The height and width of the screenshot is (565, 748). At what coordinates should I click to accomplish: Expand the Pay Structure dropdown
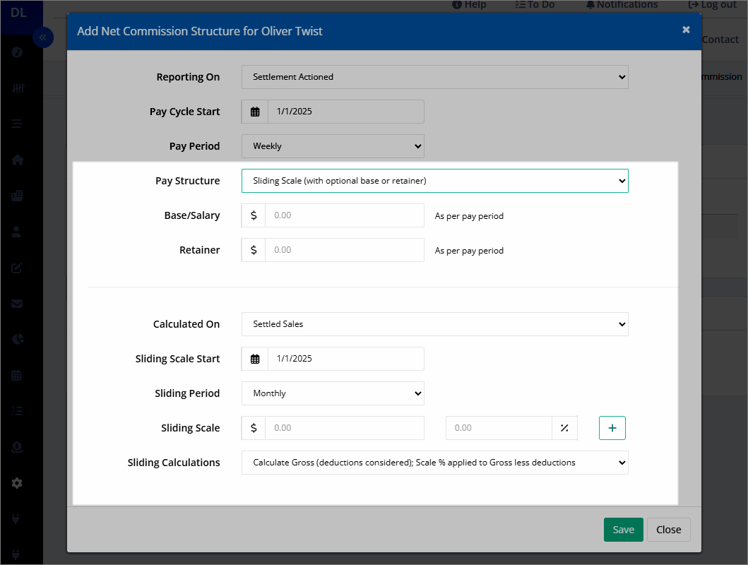[x=434, y=181]
